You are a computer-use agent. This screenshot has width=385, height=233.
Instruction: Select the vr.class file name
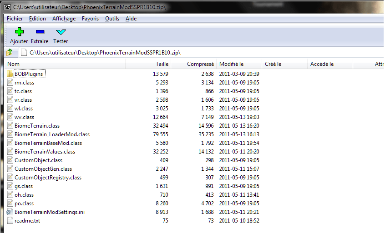[x=23, y=100]
